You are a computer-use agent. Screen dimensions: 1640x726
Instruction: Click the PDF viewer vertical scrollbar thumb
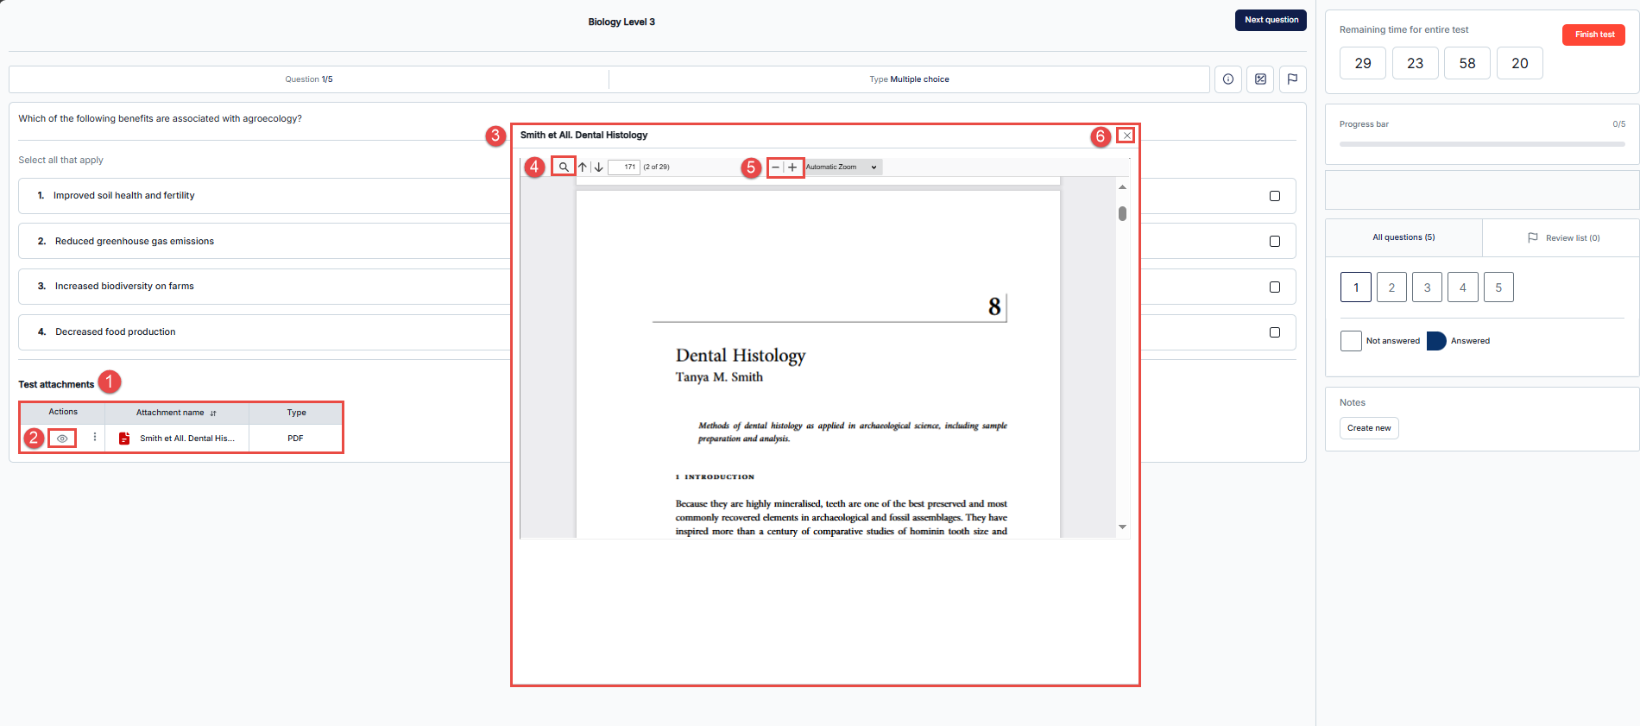(1122, 213)
